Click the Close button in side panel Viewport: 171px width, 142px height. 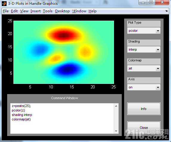click(144, 128)
